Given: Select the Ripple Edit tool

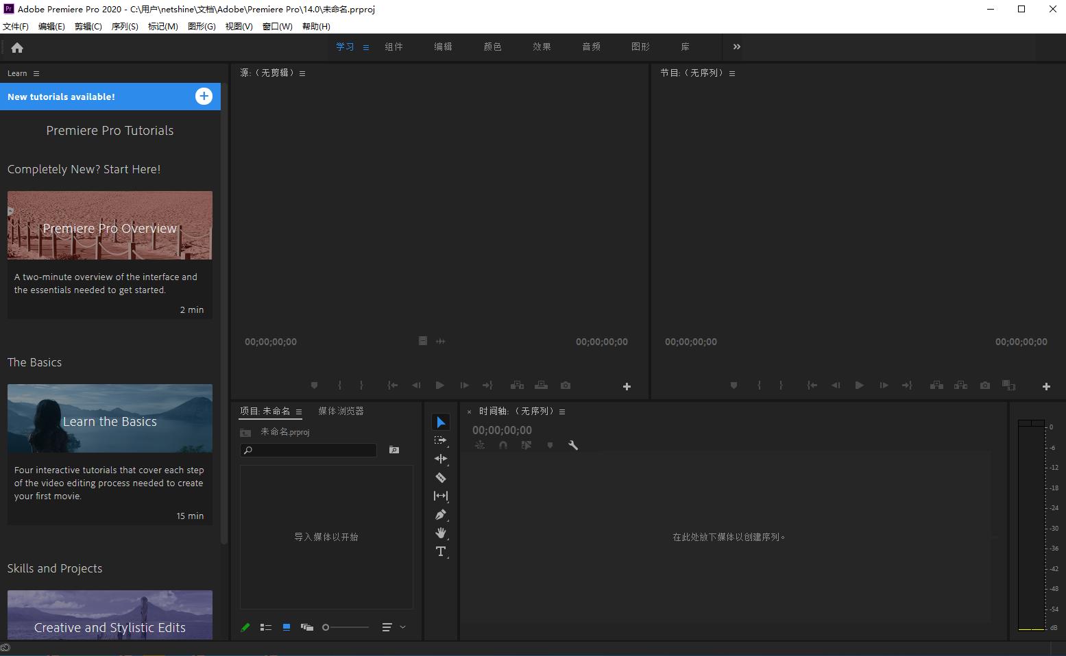Looking at the screenshot, I should point(441,459).
